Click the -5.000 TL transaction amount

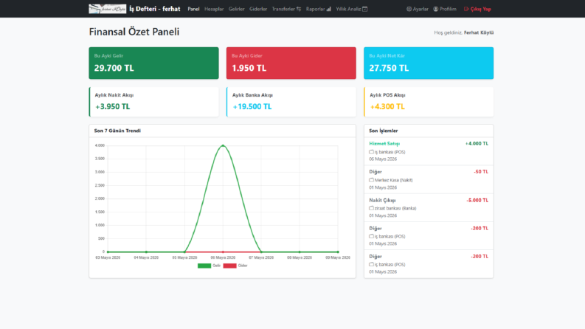coord(477,200)
